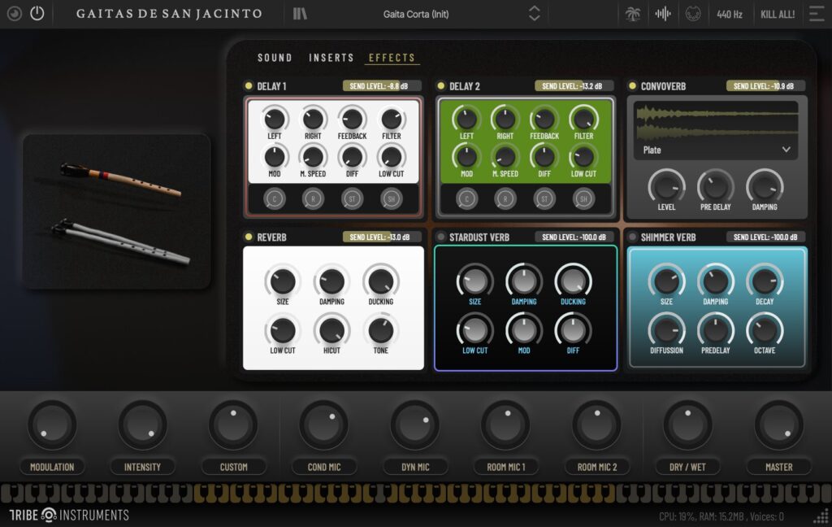The image size is (832, 527).
Task: Click the Reverb Tone knob
Action: point(380,330)
